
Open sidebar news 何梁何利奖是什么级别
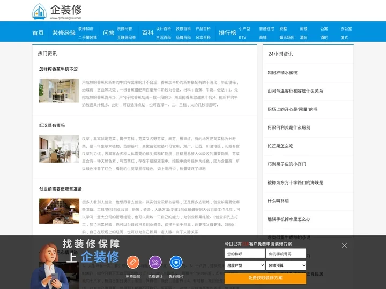[x=289, y=127]
